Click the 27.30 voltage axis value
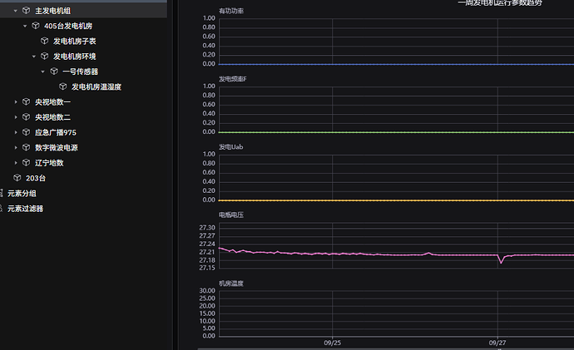The image size is (574, 350). [x=207, y=228]
